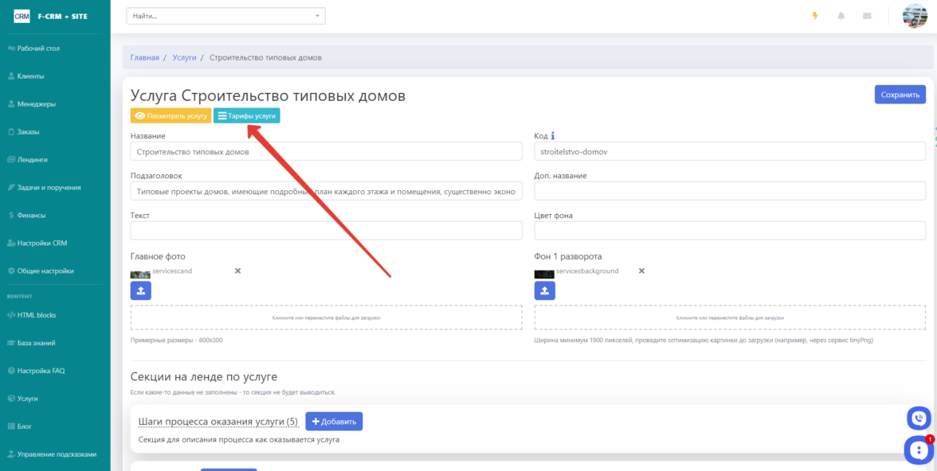Viewport: 937px width, 471px height.
Task: Go to Финансы sidebar section
Action: coord(31,215)
